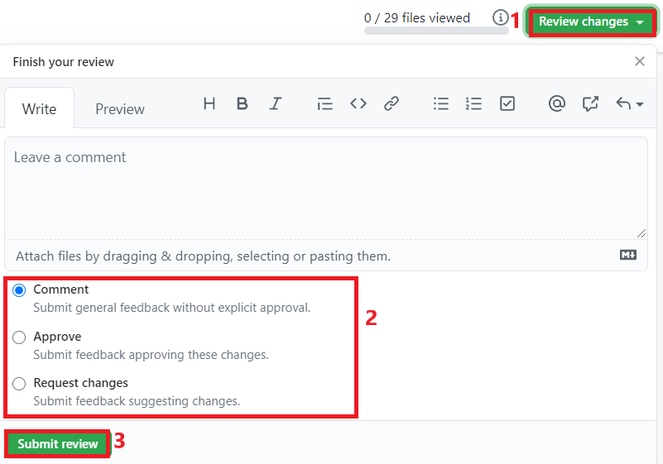This screenshot has width=663, height=464.
Task: Insert code snippet with the code icon
Action: click(x=358, y=103)
